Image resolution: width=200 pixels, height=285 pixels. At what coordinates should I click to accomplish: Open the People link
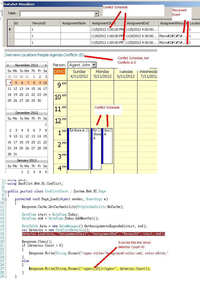pos(43,55)
